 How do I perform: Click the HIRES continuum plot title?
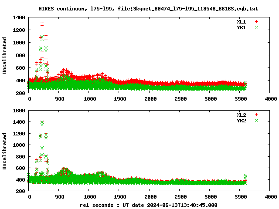tap(148, 9)
